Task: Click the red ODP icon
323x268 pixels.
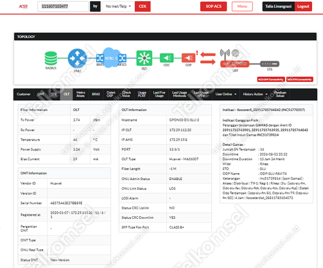Action: pyautogui.click(x=189, y=57)
